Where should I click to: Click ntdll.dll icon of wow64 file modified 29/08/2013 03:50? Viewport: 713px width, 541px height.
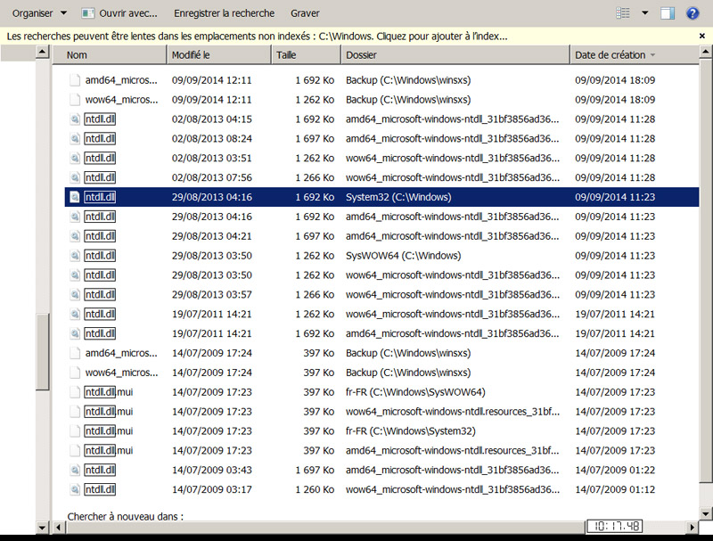point(75,275)
